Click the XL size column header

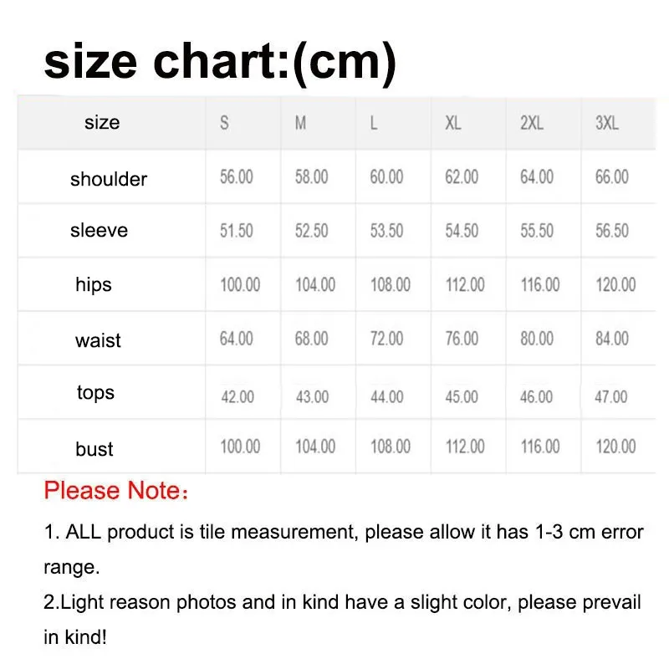click(x=452, y=123)
